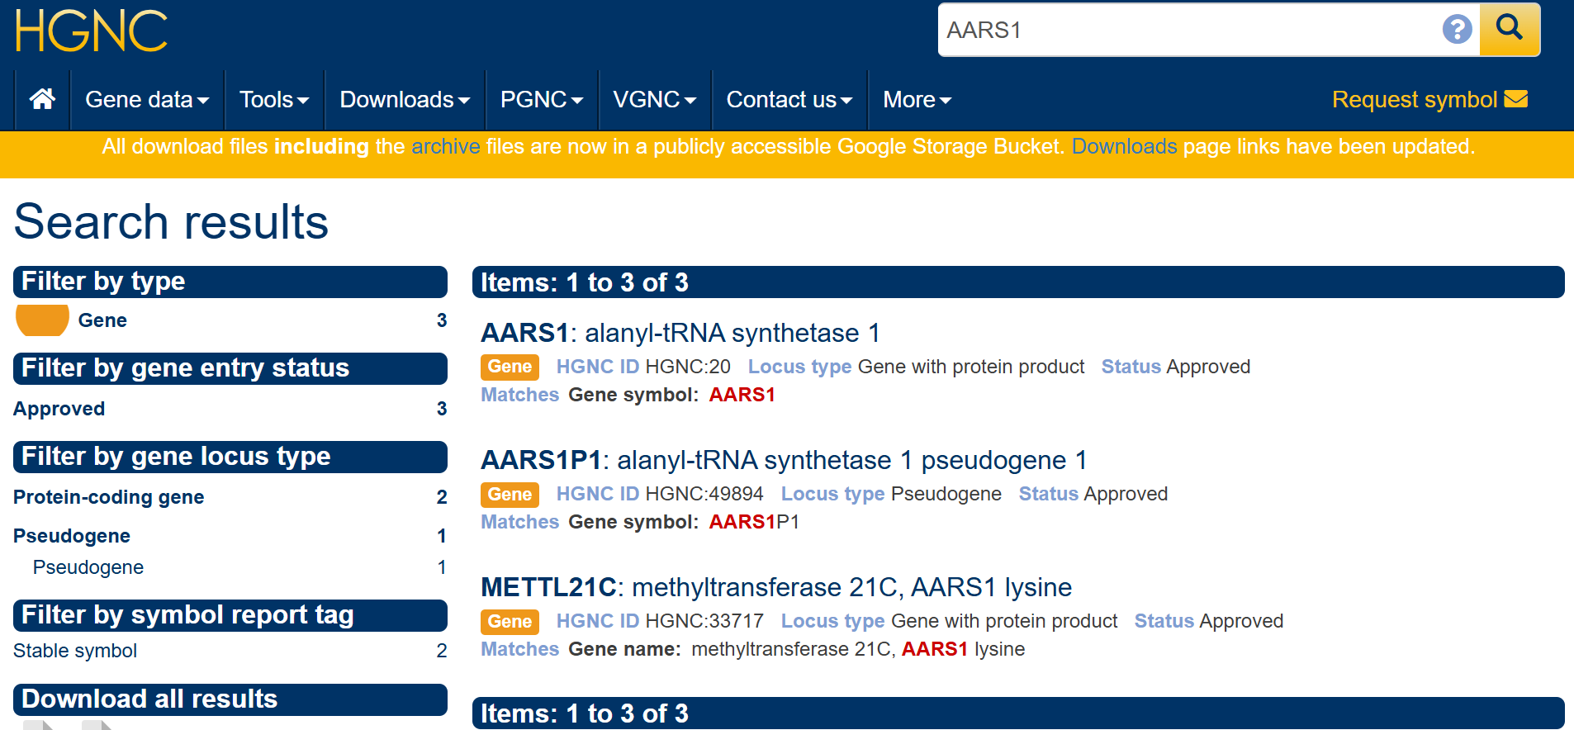Open the VGNC dropdown menu
This screenshot has height=730, width=1574.
click(654, 100)
